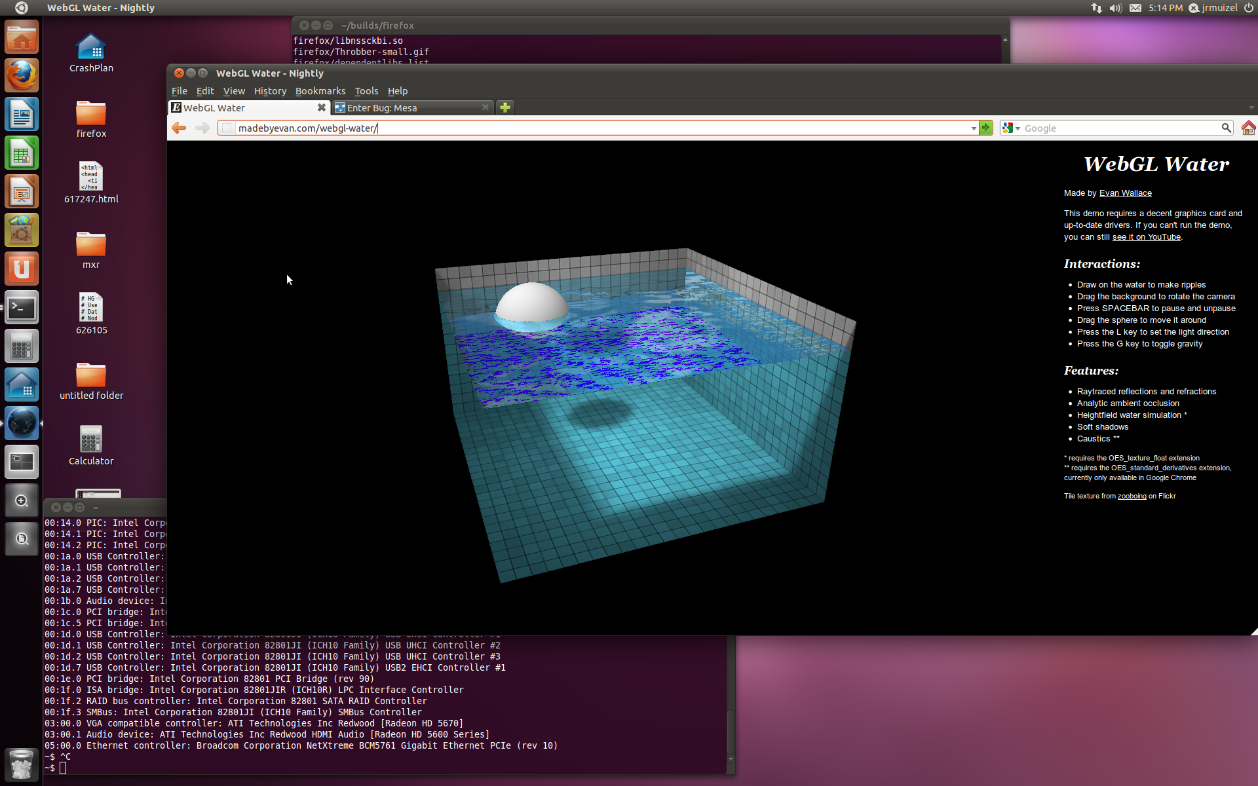The height and width of the screenshot is (786, 1258).
Task: Expand the URL bar history dropdown
Action: 974,128
